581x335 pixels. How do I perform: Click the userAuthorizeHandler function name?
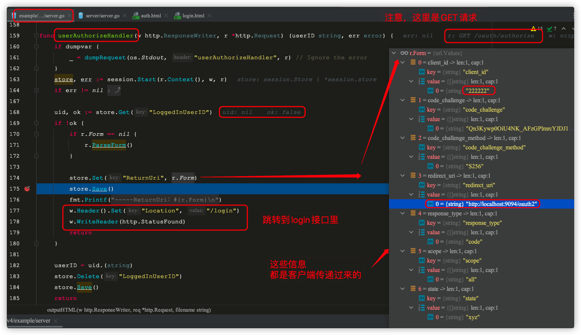click(x=95, y=36)
